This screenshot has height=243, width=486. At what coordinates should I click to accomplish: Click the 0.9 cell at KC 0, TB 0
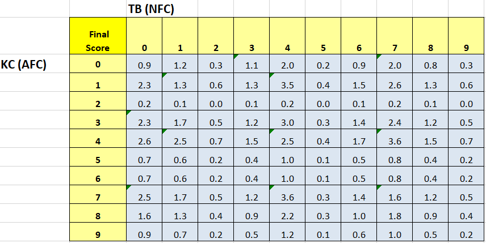coord(144,65)
